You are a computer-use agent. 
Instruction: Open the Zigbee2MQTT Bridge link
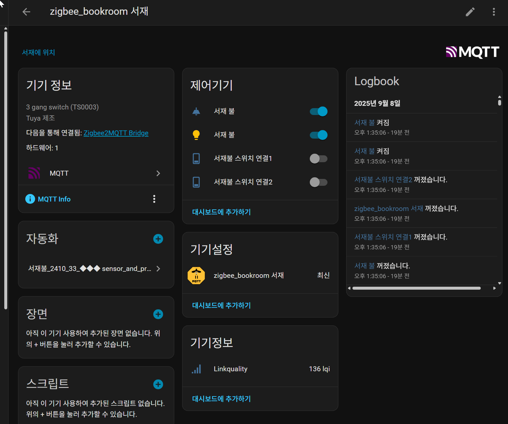click(x=116, y=133)
